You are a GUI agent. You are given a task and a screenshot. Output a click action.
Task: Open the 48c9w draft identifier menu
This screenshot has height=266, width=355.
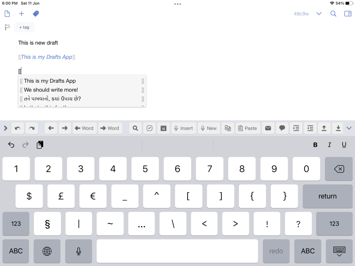(x=301, y=14)
